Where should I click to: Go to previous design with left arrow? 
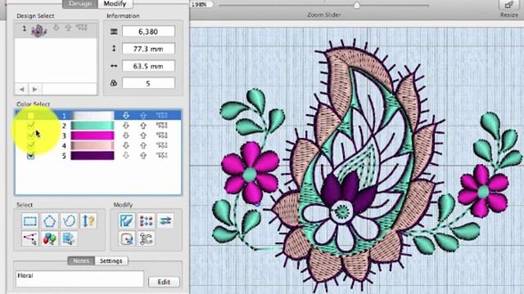[x=22, y=89]
